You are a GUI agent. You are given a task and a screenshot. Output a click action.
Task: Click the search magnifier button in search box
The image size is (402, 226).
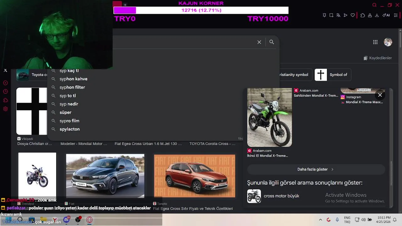tap(272, 42)
